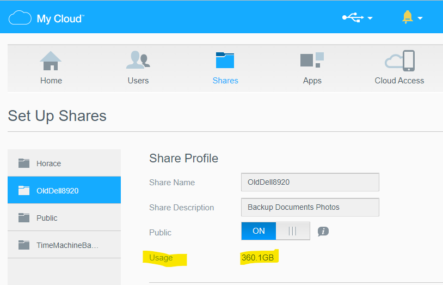Click the 360.1GB usage value
The image size is (443, 285).
(257, 258)
